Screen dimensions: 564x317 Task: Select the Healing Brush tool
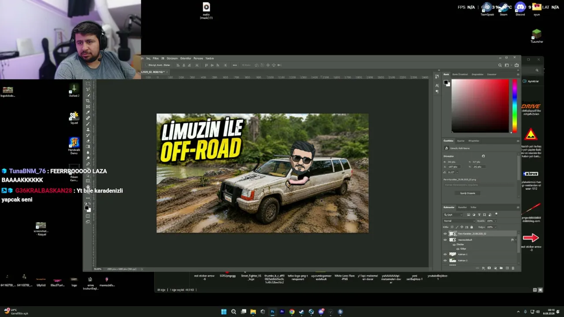pyautogui.click(x=88, y=118)
